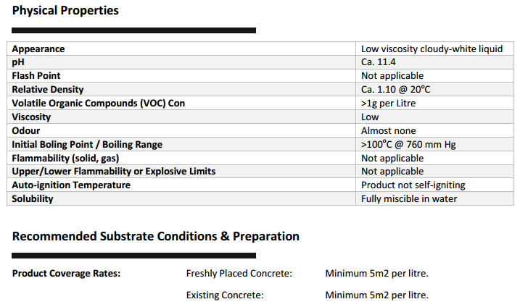Select the Viscosity row label
Image resolution: width=520 pixels, height=307 pixels.
[x=31, y=117]
